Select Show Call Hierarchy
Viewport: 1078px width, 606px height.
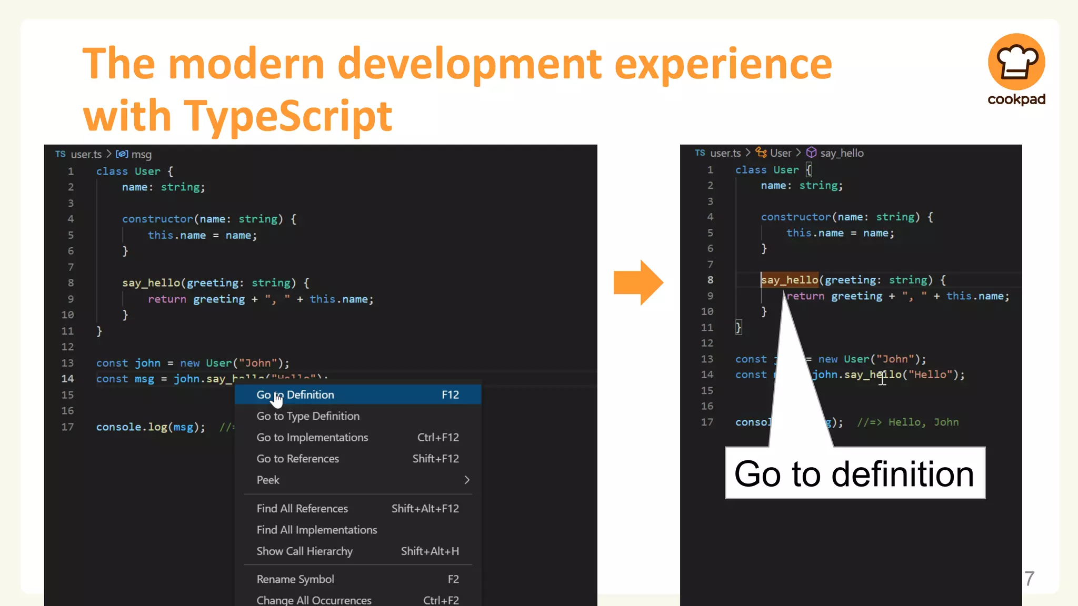[x=358, y=551]
